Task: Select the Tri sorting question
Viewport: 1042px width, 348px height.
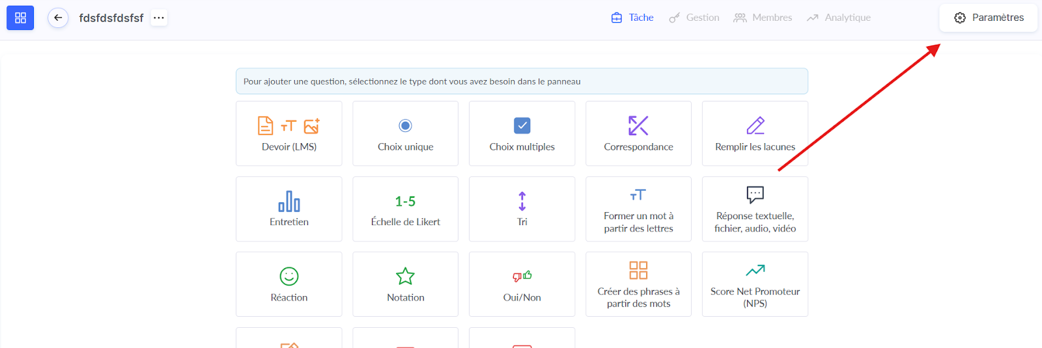Action: [x=522, y=209]
